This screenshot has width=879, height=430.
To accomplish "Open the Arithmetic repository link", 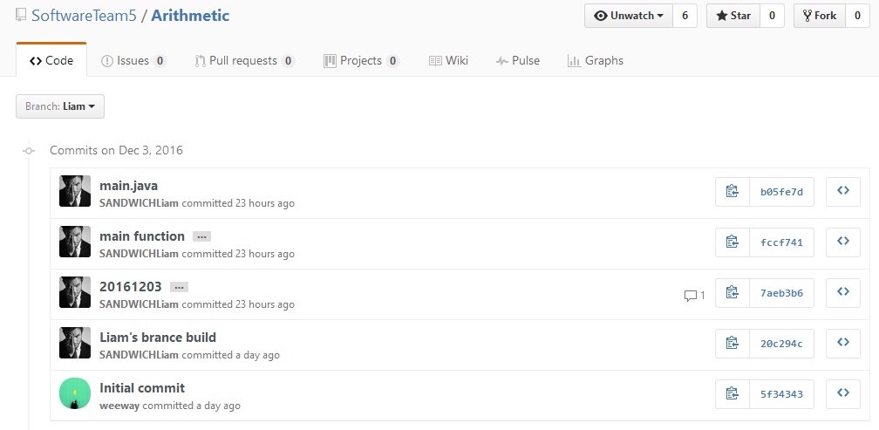I will pyautogui.click(x=190, y=15).
